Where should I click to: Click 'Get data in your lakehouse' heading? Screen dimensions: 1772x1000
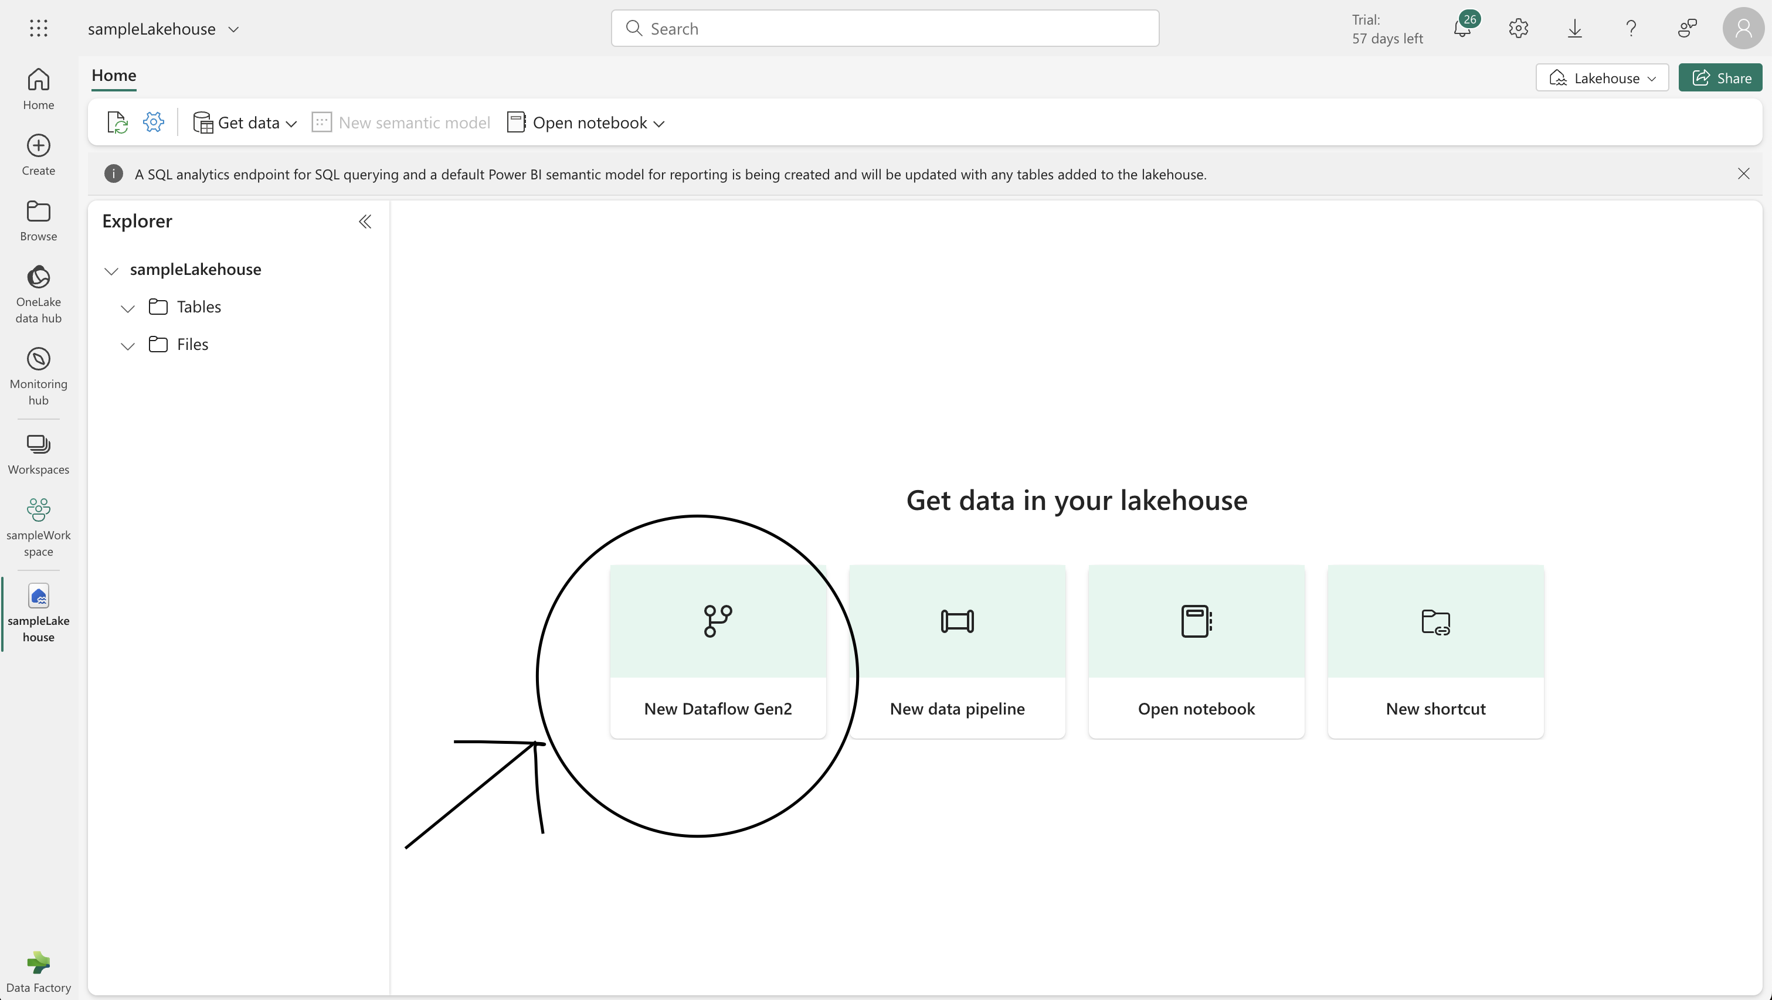click(x=1077, y=500)
